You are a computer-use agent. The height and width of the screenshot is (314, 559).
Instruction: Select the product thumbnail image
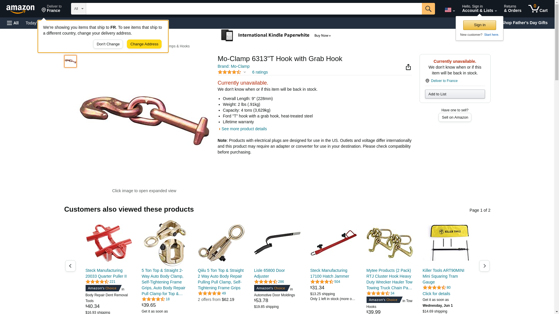[70, 61]
